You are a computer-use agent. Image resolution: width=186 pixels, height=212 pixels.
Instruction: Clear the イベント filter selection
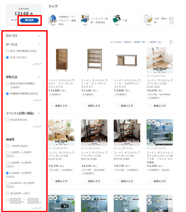(37, 127)
